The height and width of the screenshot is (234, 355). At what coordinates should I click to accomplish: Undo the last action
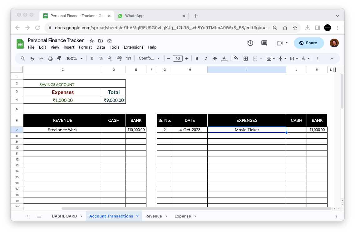coord(32,59)
